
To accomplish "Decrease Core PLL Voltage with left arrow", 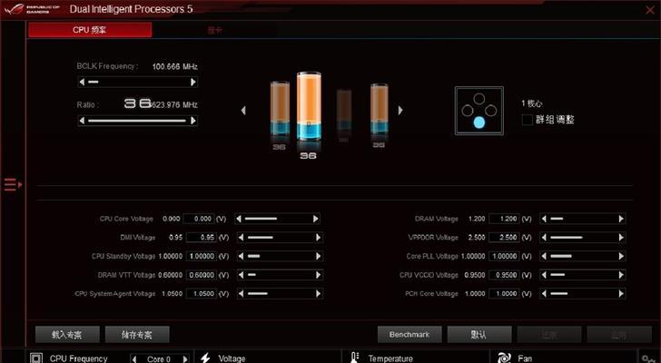I will [x=544, y=256].
